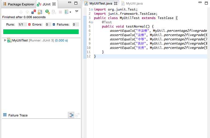Image resolution: width=210 pixels, height=138 pixels.
Task: Click the "良好" string on line 9
Action: pyautogui.click(x=141, y=43)
